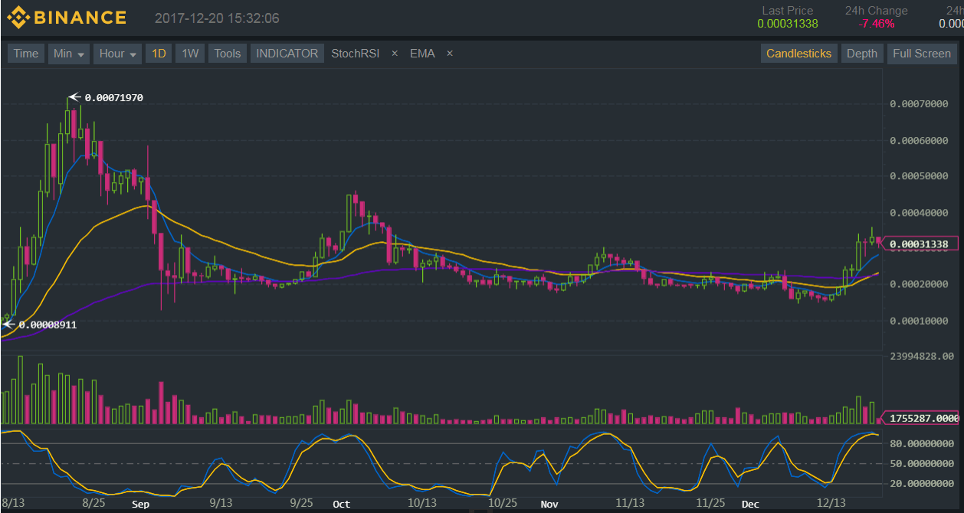Open the INDICATOR menu

[287, 54]
